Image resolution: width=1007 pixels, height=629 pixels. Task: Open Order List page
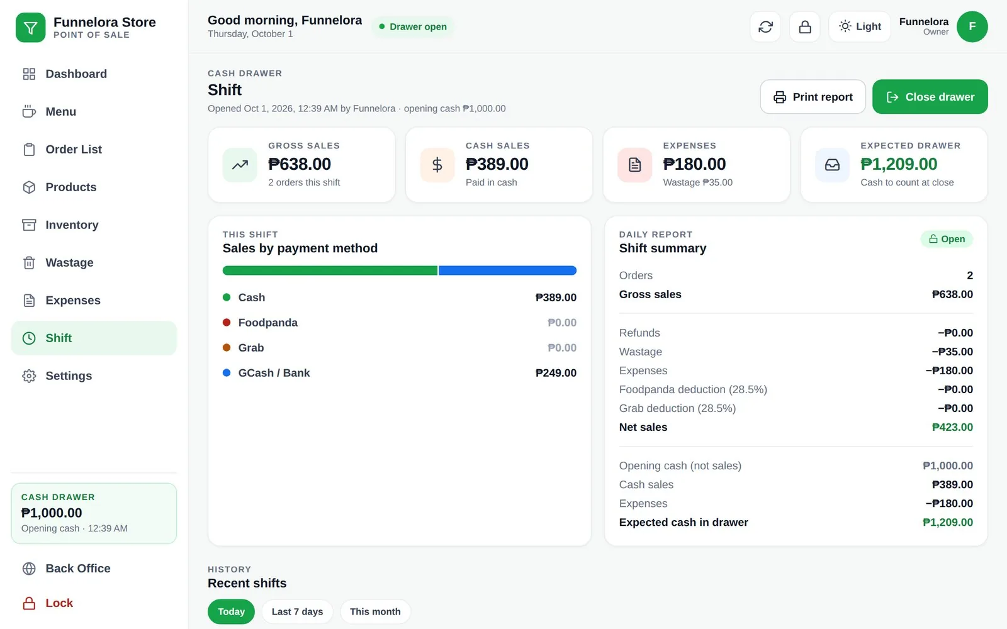coord(94,150)
